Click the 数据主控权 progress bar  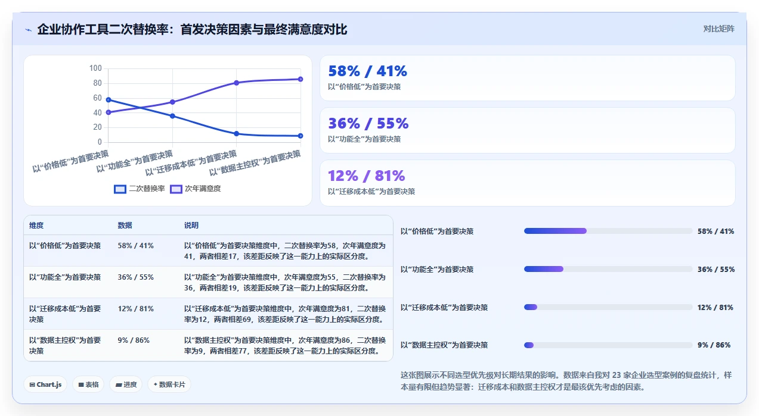pyautogui.click(x=607, y=345)
